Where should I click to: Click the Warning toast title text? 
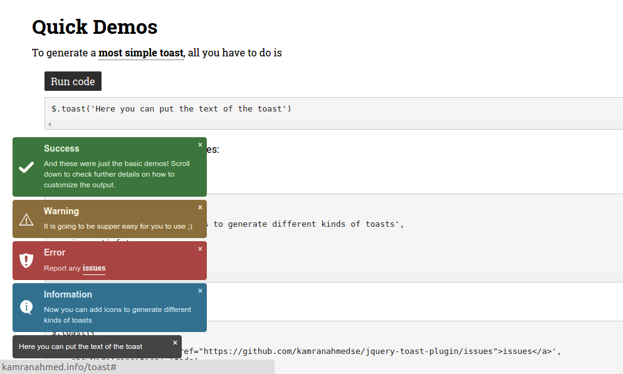[x=61, y=211]
